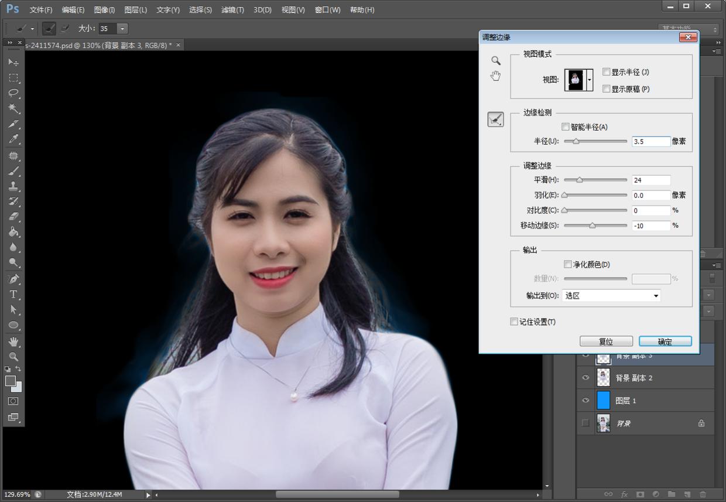Screen dimensions: 726x502
Task: Select the Zoom magnifier in the Refine Edge dialog
Action: (496, 60)
